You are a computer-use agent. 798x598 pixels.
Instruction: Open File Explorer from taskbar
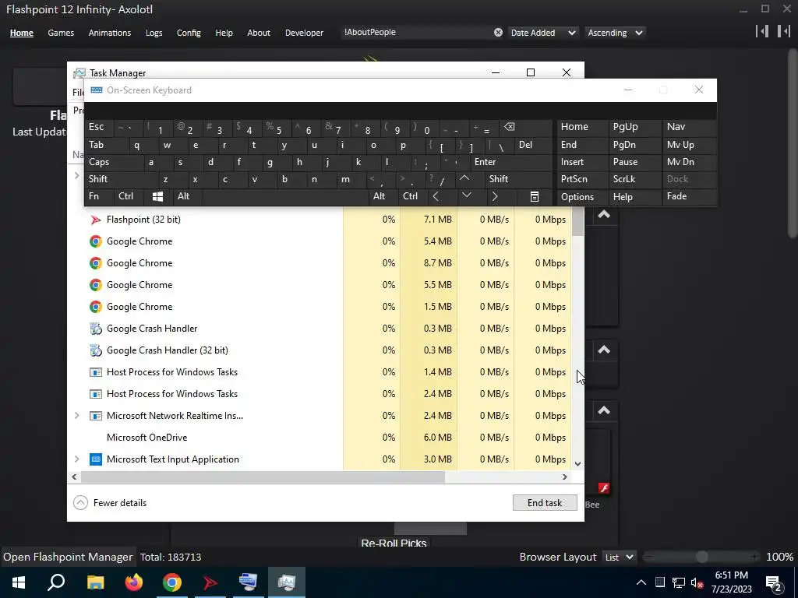(95, 582)
